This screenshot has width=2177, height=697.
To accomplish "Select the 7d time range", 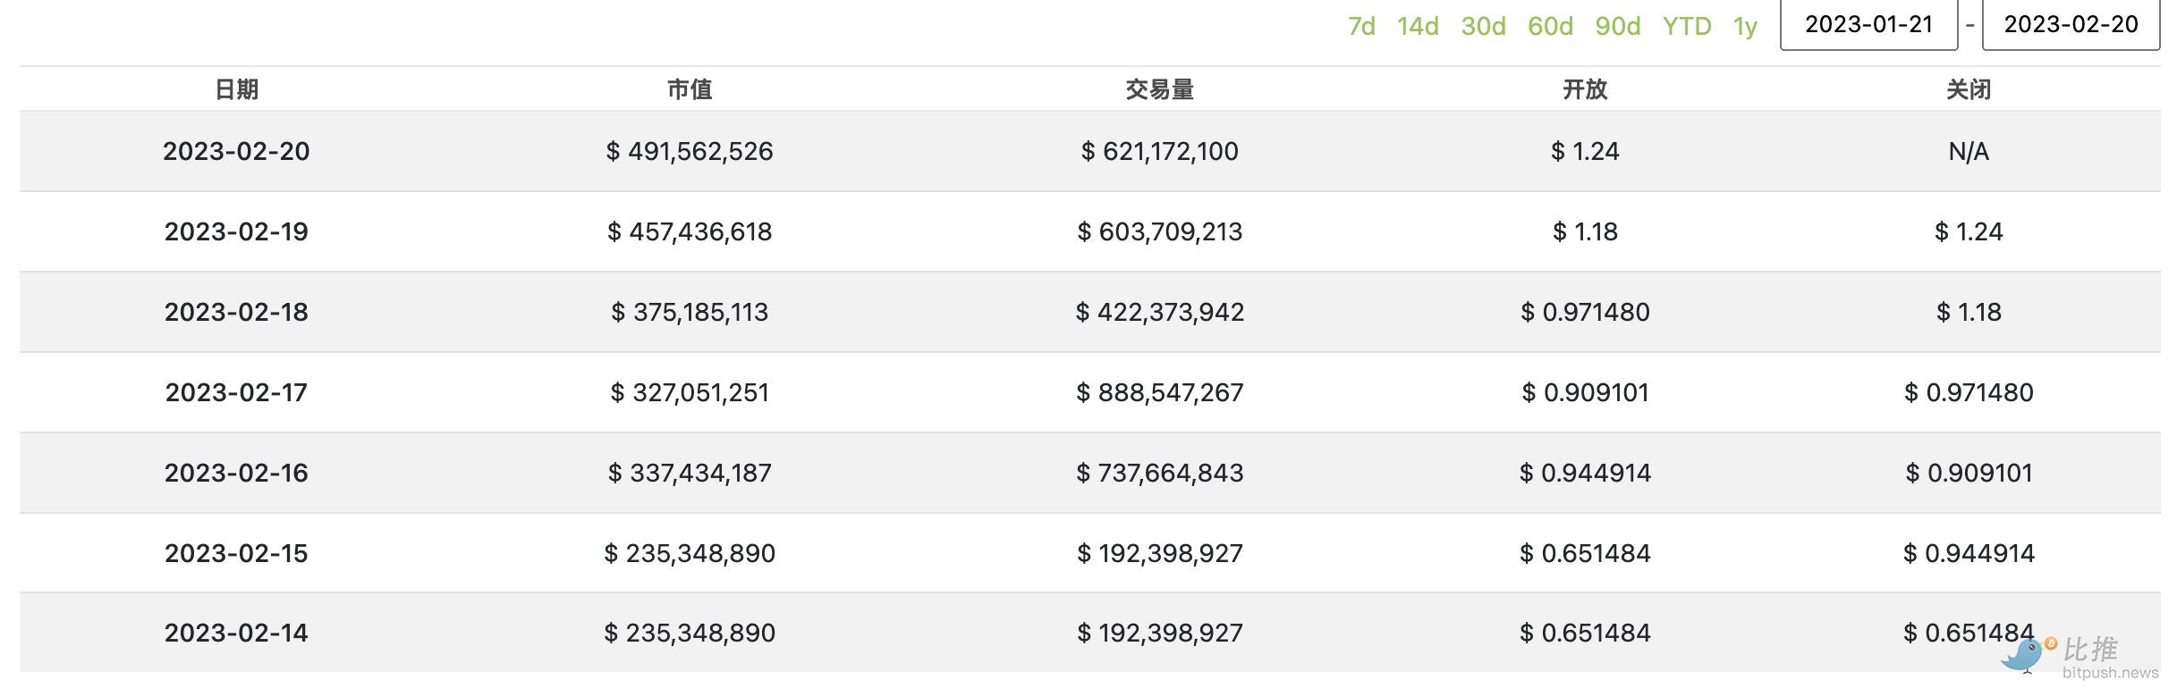I will (1360, 27).
